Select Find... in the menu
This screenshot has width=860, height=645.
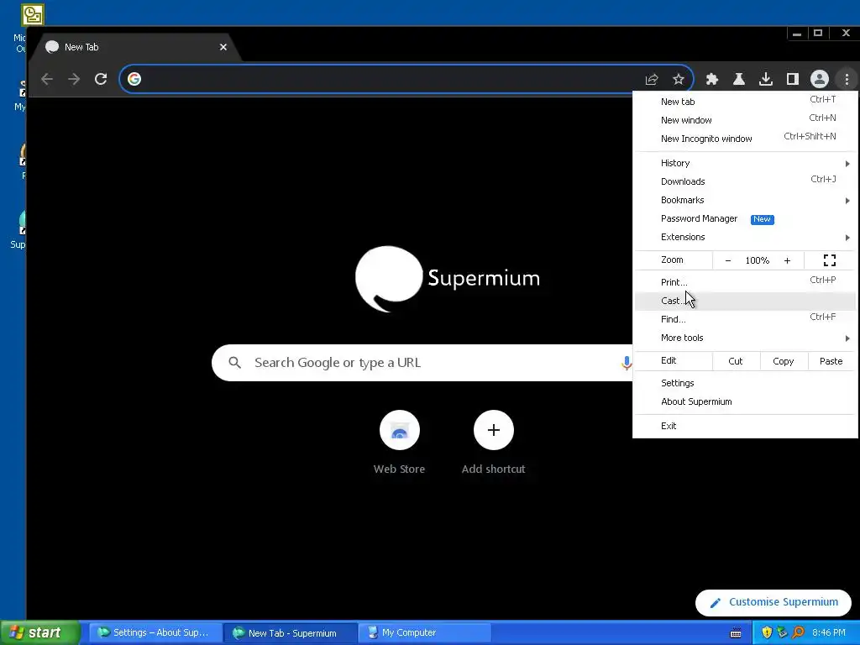tap(746, 319)
